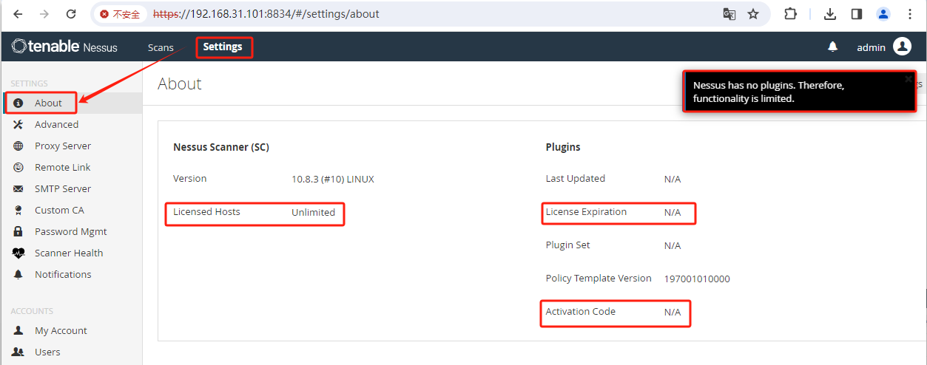Select the Settings tab
Image resolution: width=927 pixels, height=365 pixels.
(223, 47)
